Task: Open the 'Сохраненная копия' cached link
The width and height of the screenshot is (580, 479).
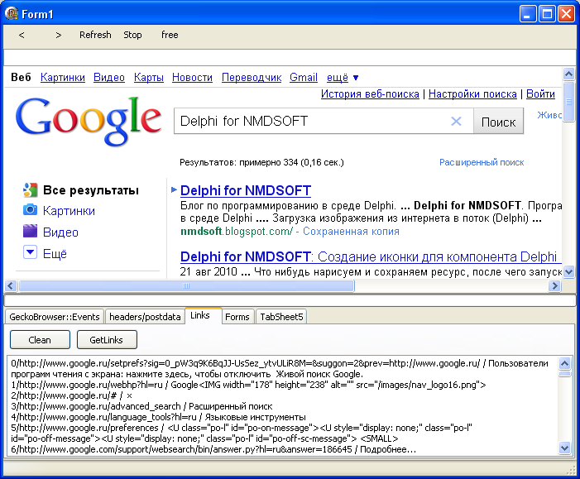Action: pos(351,231)
